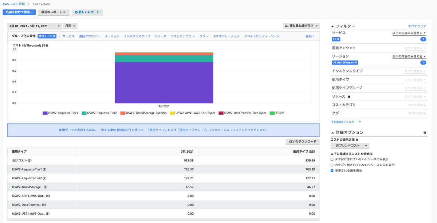This screenshot has width=437, height=223.
Task: Click the purple USW2-Requests-Tier1 bar segment
Action: pyautogui.click(x=164, y=82)
